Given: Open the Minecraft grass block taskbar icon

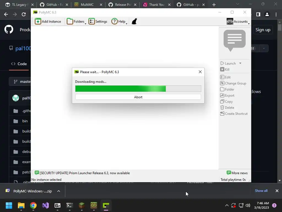Looking at the screenshot, I should [x=82, y=205].
